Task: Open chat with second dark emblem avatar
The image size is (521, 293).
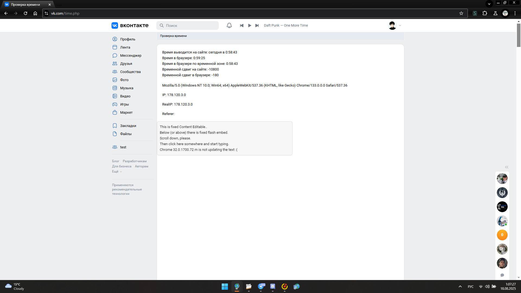Action: click(x=502, y=193)
